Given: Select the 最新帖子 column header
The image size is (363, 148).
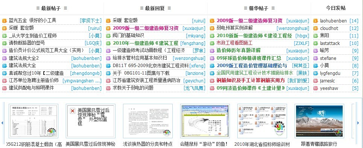Looking at the screenshot, I should click(x=52, y=8).
